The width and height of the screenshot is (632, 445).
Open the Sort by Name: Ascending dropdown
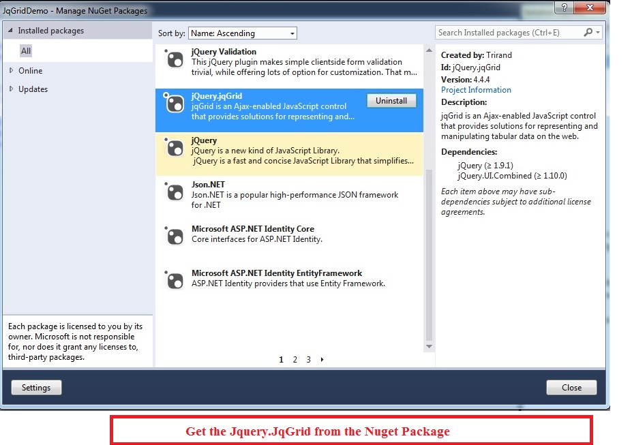[243, 33]
